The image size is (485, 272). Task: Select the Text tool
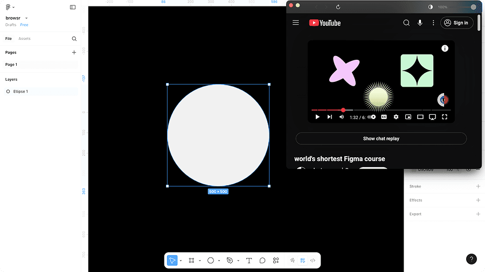(x=249, y=261)
